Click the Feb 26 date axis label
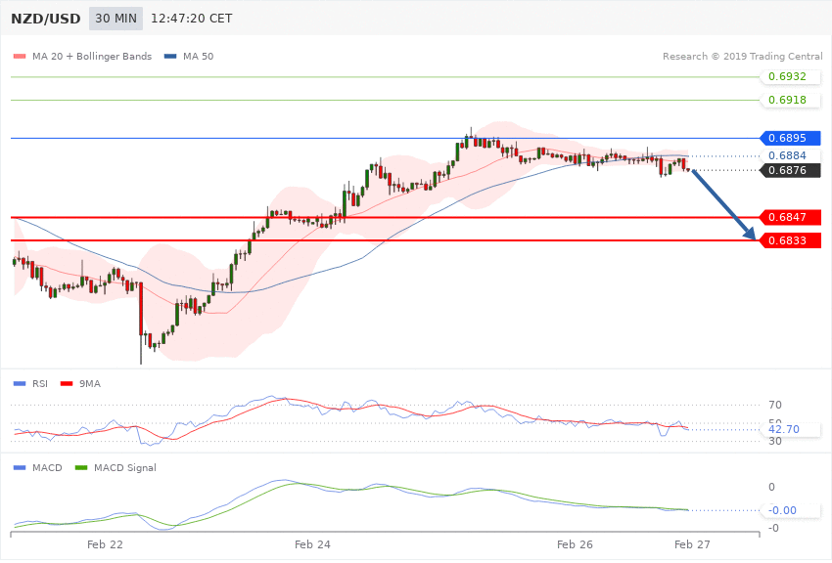 [x=575, y=543]
